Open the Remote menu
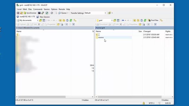The image size is (189, 106). 62,9
